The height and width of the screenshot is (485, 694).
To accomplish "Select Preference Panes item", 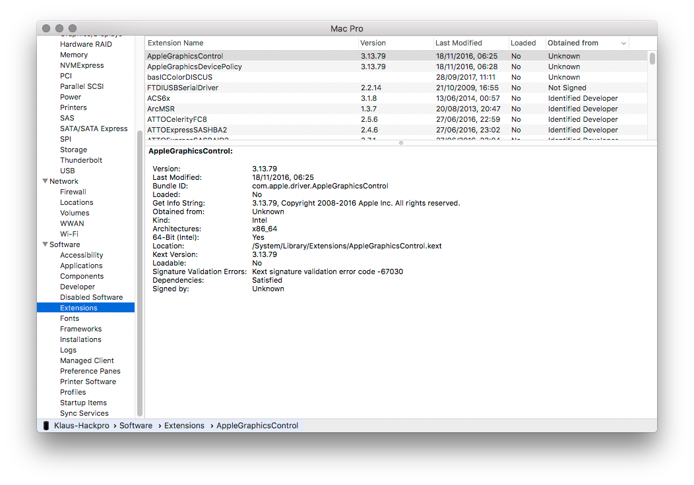I will click(x=90, y=372).
